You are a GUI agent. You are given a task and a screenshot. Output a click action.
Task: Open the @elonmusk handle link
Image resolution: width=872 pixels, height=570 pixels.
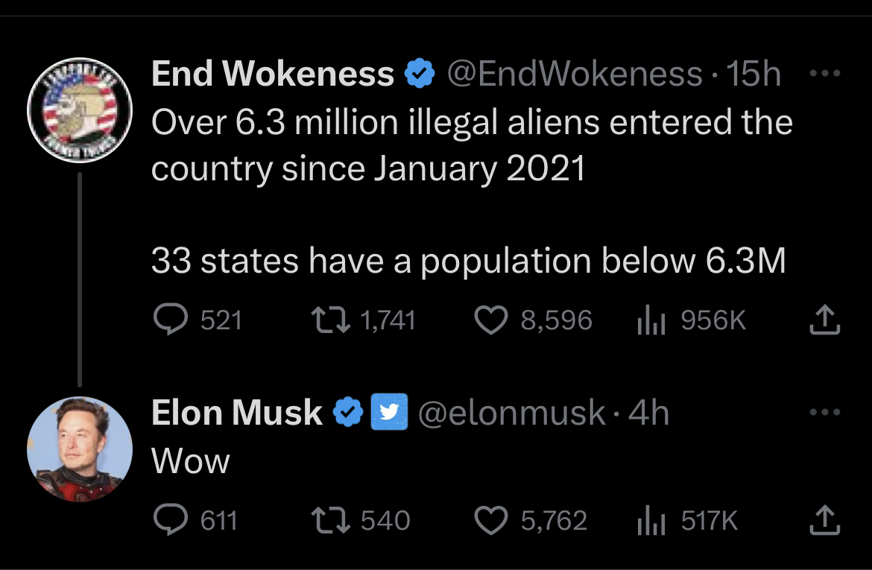512,412
